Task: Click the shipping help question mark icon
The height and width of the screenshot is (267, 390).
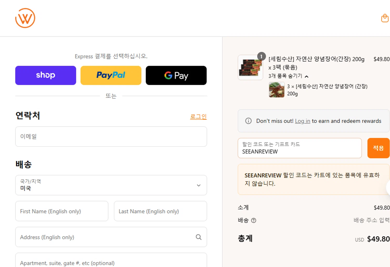Action: click(254, 220)
